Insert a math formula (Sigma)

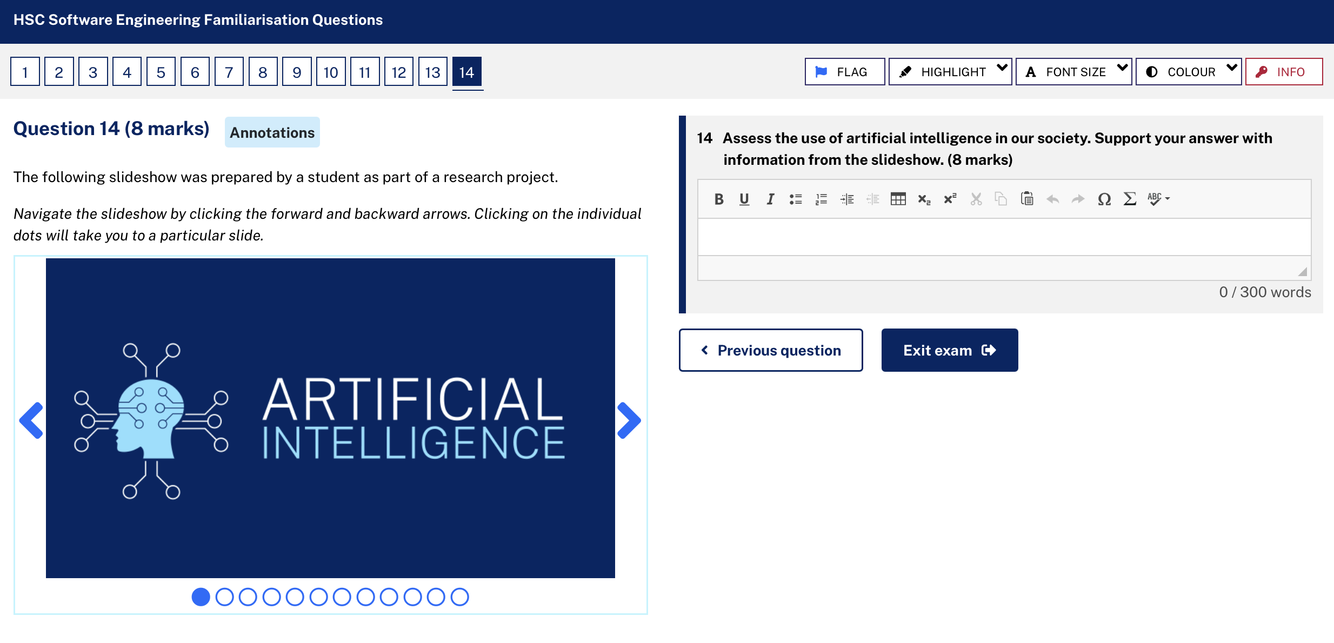tap(1130, 199)
